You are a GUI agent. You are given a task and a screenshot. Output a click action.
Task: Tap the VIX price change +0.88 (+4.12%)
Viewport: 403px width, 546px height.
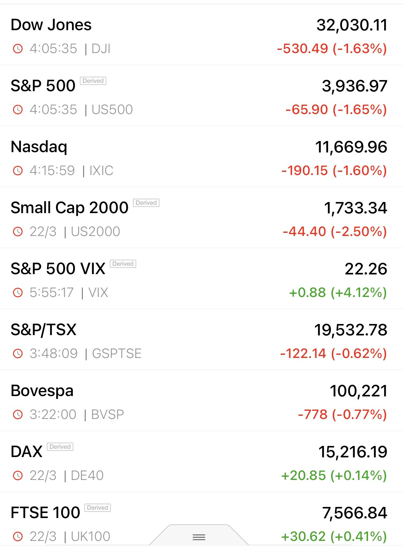(x=338, y=293)
